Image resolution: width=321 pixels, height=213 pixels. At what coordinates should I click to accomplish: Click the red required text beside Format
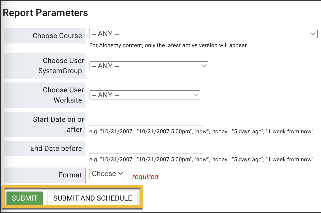pyautogui.click(x=145, y=177)
